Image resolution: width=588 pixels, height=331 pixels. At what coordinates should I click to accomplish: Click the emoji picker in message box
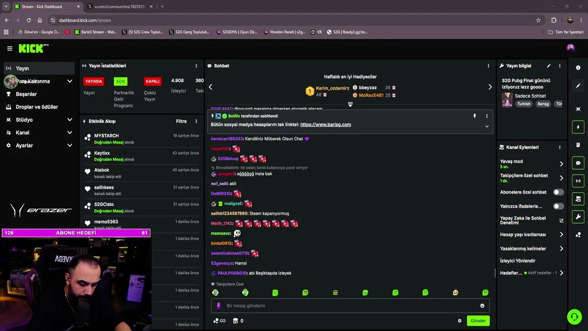[482, 306]
